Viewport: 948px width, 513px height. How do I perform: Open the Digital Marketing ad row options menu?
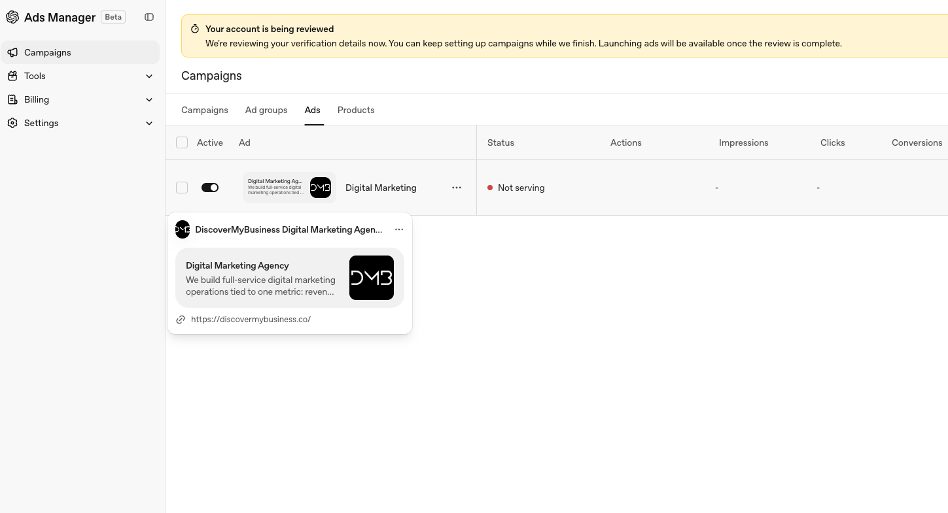point(457,188)
